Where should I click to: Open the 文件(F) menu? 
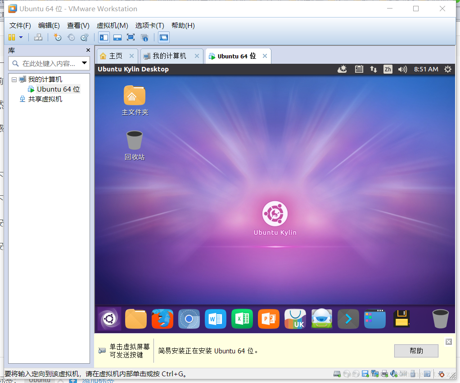(x=20, y=26)
